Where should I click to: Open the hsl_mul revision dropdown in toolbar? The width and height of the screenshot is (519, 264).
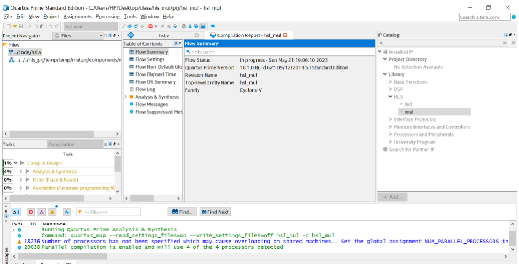pyautogui.click(x=91, y=26)
